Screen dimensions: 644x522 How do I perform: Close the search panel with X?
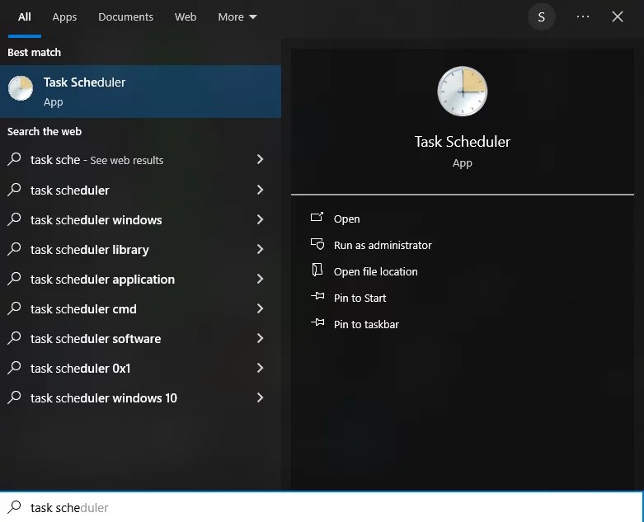pyautogui.click(x=618, y=16)
